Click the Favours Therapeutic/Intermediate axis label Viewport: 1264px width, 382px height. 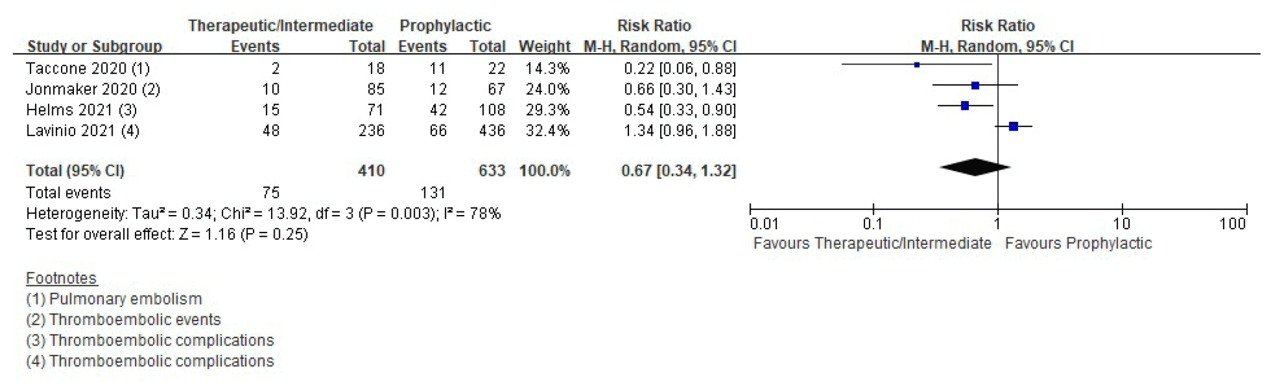(872, 244)
